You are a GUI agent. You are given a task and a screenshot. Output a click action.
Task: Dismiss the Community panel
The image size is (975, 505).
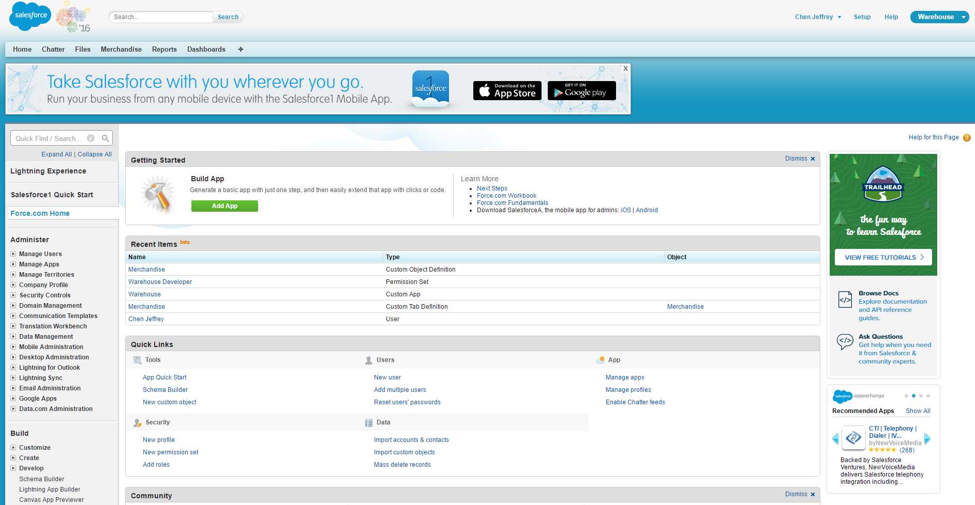(800, 494)
